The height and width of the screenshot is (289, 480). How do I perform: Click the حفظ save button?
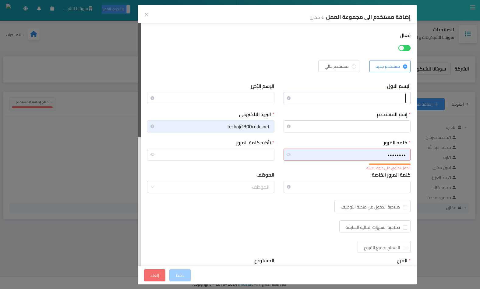click(x=180, y=275)
